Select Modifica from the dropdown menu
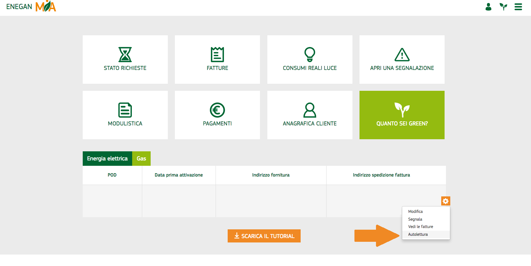Image resolution: width=531 pixels, height=266 pixels. point(426,212)
